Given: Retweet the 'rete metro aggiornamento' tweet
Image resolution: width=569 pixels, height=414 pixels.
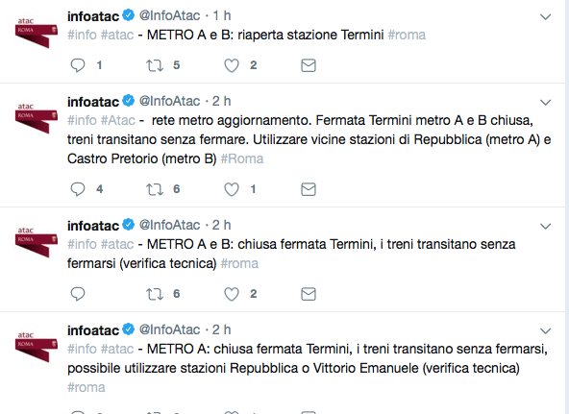Looking at the screenshot, I should click(155, 189).
